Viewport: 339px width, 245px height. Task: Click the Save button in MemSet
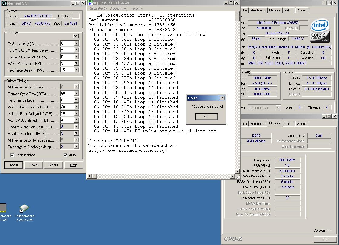pyautogui.click(x=34, y=165)
